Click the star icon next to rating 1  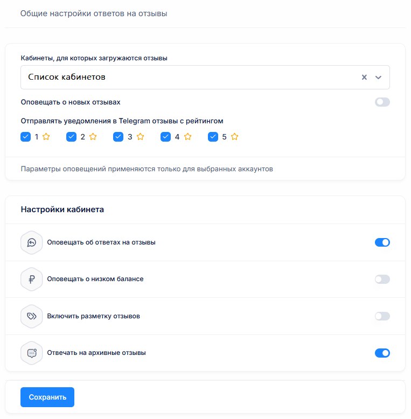[x=46, y=137]
